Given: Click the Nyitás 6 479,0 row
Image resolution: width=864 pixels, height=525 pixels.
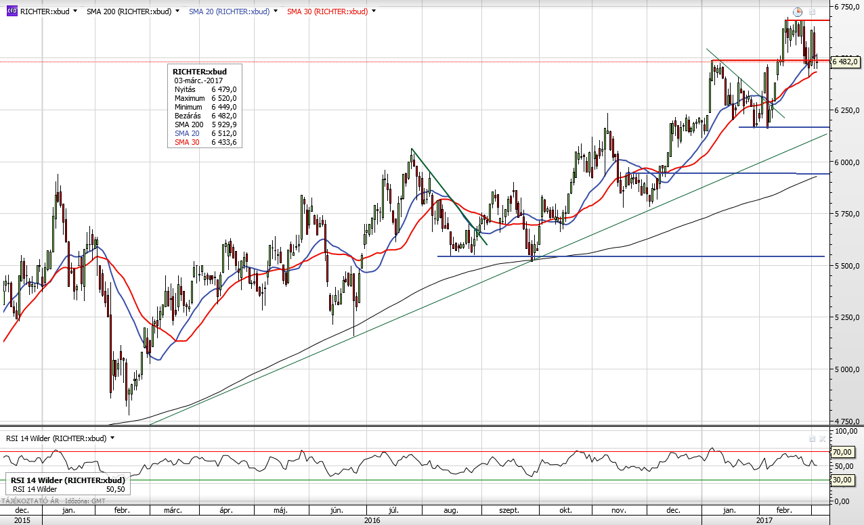Looking at the screenshot, I should [x=204, y=89].
